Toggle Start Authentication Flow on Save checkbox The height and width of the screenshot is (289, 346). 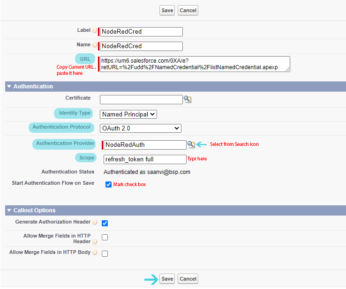coord(109,184)
